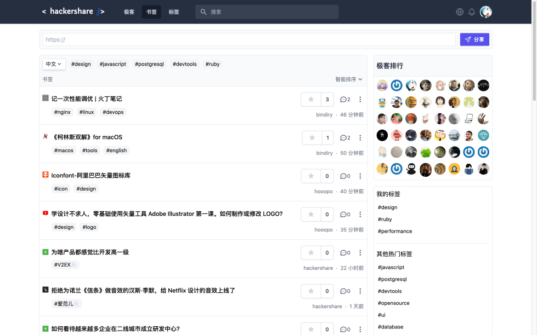Click V2EX favicon of 为啥产品 bookmark

click(x=45, y=252)
